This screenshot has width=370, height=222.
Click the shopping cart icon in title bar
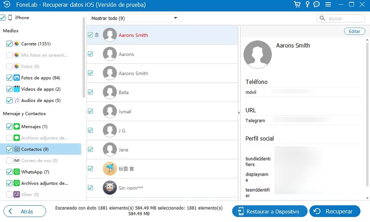[297, 5]
